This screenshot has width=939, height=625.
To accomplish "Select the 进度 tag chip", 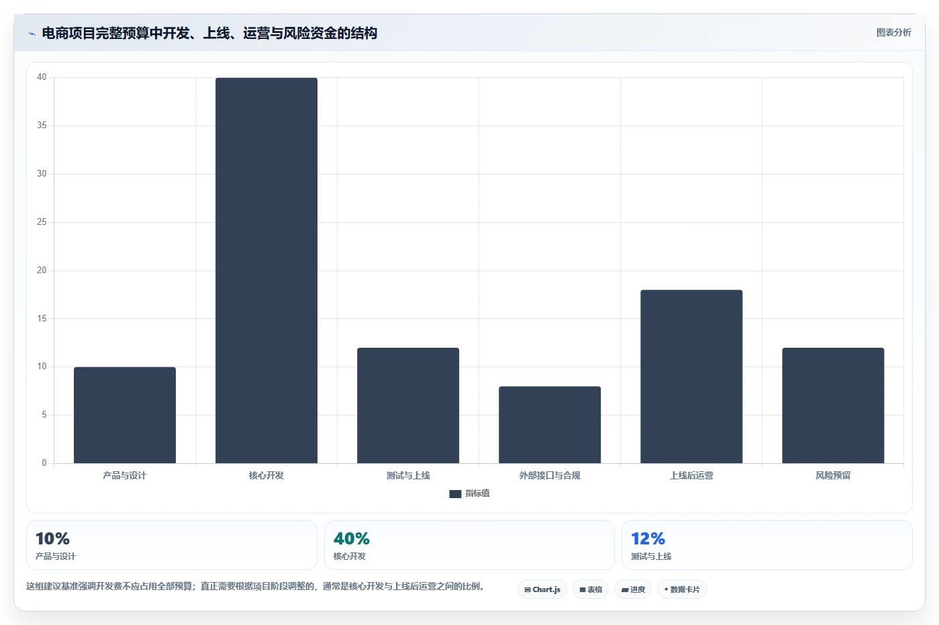I will coord(633,589).
